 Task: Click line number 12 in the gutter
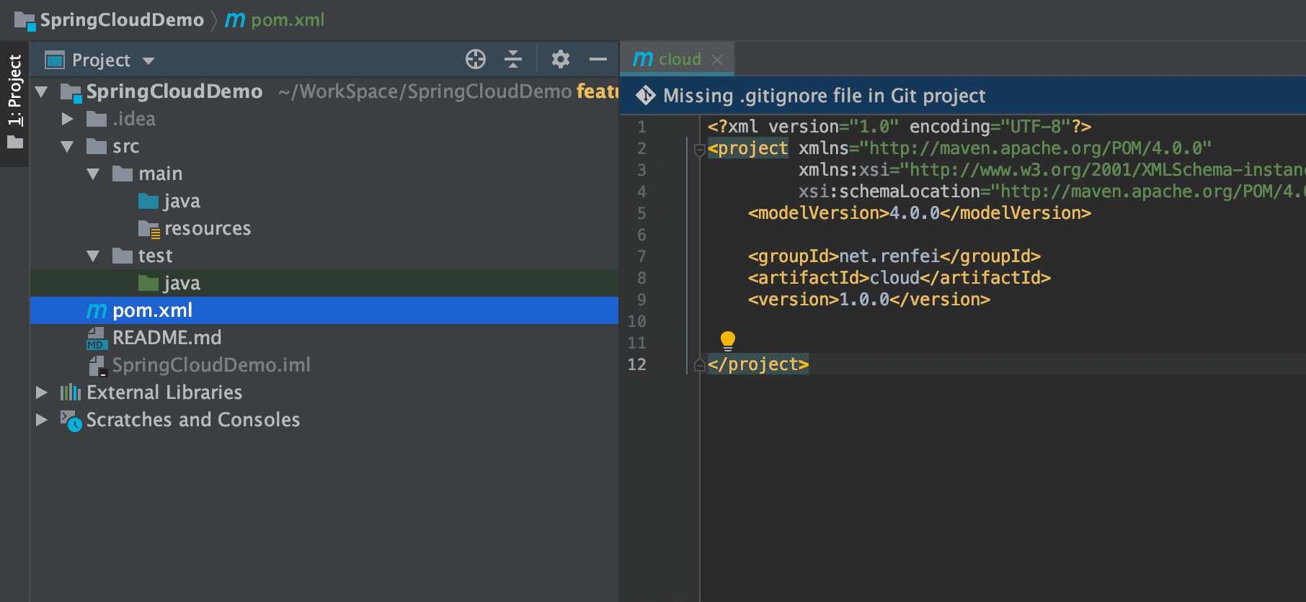coord(637,364)
